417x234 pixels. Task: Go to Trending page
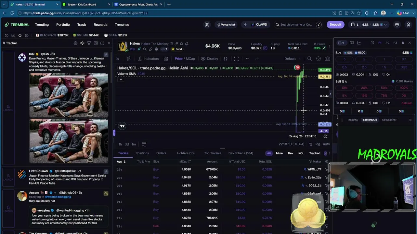pyautogui.click(x=42, y=25)
